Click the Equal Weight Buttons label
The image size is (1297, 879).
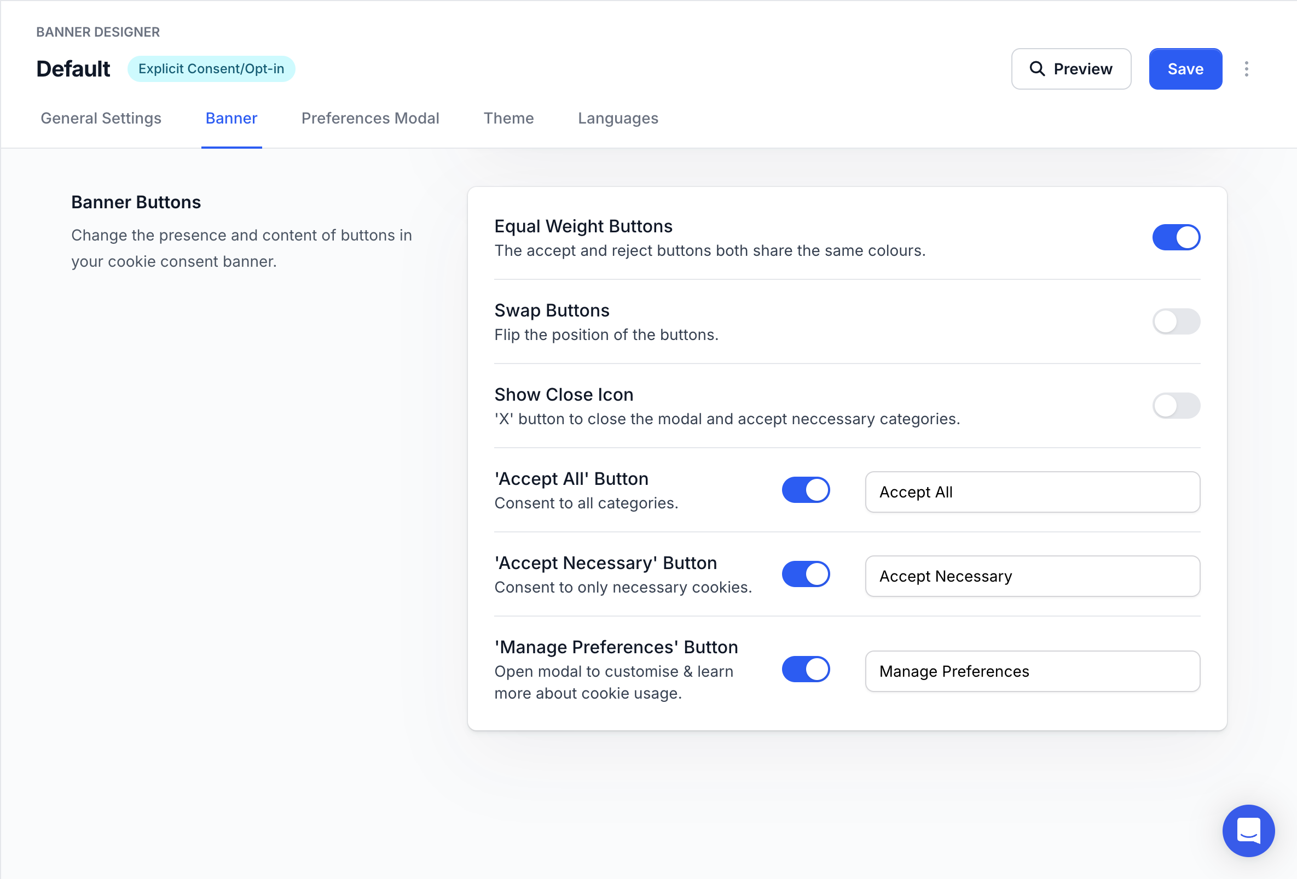click(583, 226)
